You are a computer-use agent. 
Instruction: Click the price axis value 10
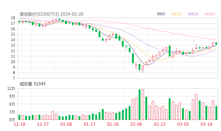click(x=13, y=62)
